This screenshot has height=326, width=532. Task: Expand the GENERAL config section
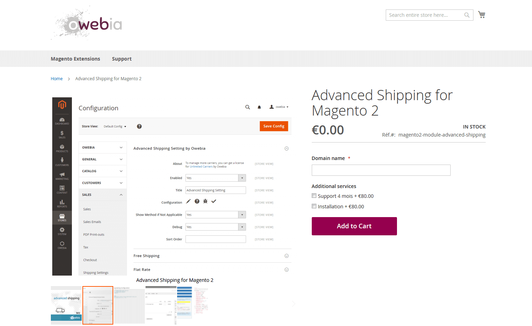(103, 159)
